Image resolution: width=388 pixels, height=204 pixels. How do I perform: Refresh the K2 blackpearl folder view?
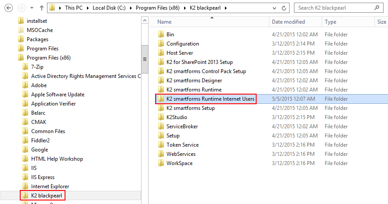point(285,8)
